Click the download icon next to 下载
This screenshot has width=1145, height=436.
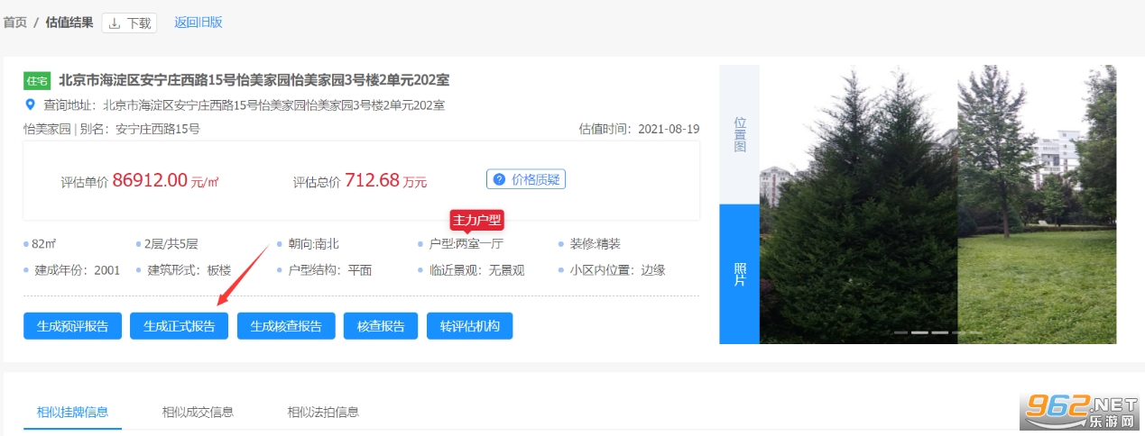pyautogui.click(x=115, y=23)
